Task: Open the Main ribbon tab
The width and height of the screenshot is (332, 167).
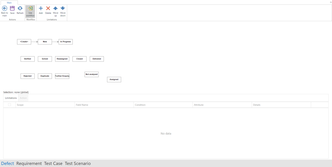Action: click(x=9, y=3)
